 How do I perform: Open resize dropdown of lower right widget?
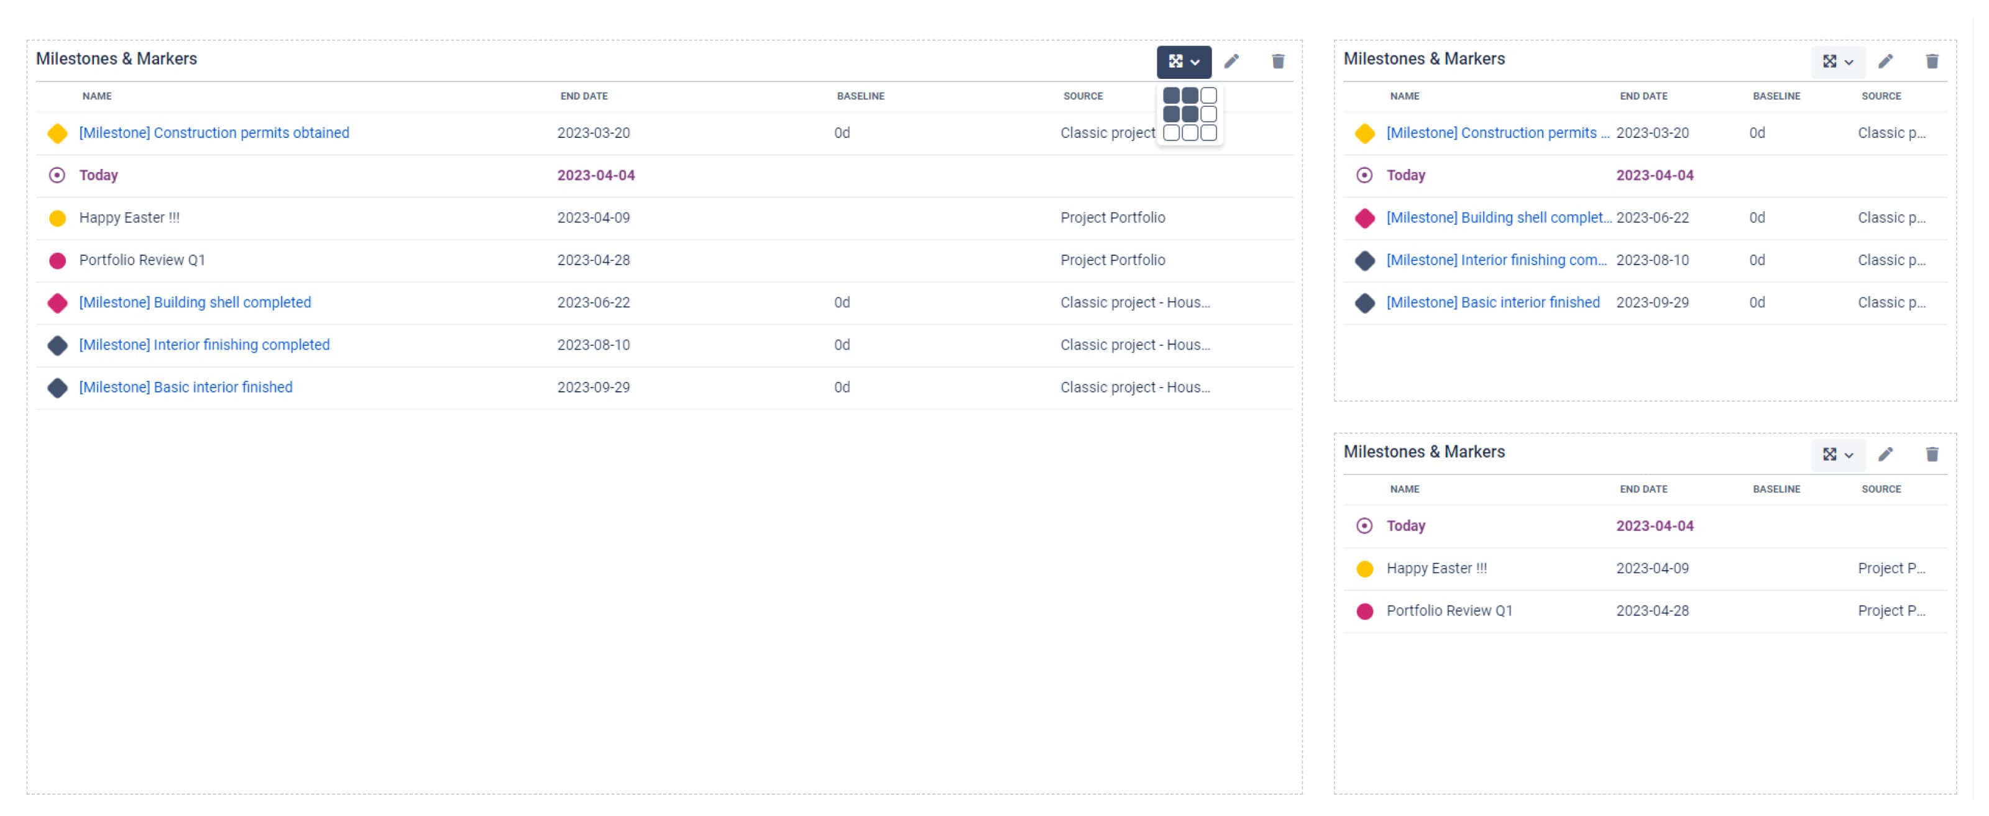pyautogui.click(x=1838, y=455)
